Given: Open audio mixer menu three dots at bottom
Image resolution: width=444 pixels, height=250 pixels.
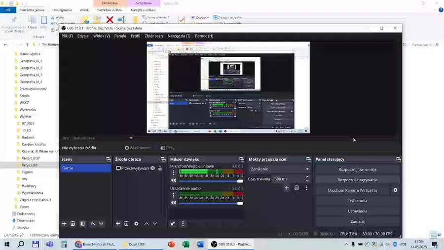Looking at the screenshot, I should [183, 224].
